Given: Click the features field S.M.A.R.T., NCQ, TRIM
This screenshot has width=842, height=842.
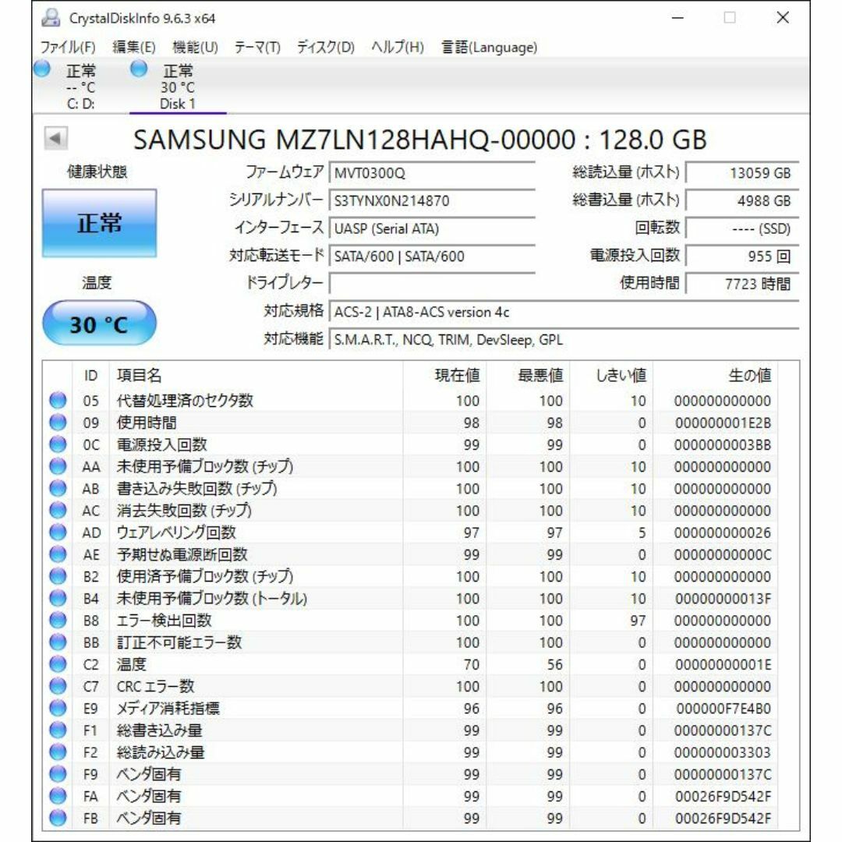Looking at the screenshot, I should click(x=564, y=340).
